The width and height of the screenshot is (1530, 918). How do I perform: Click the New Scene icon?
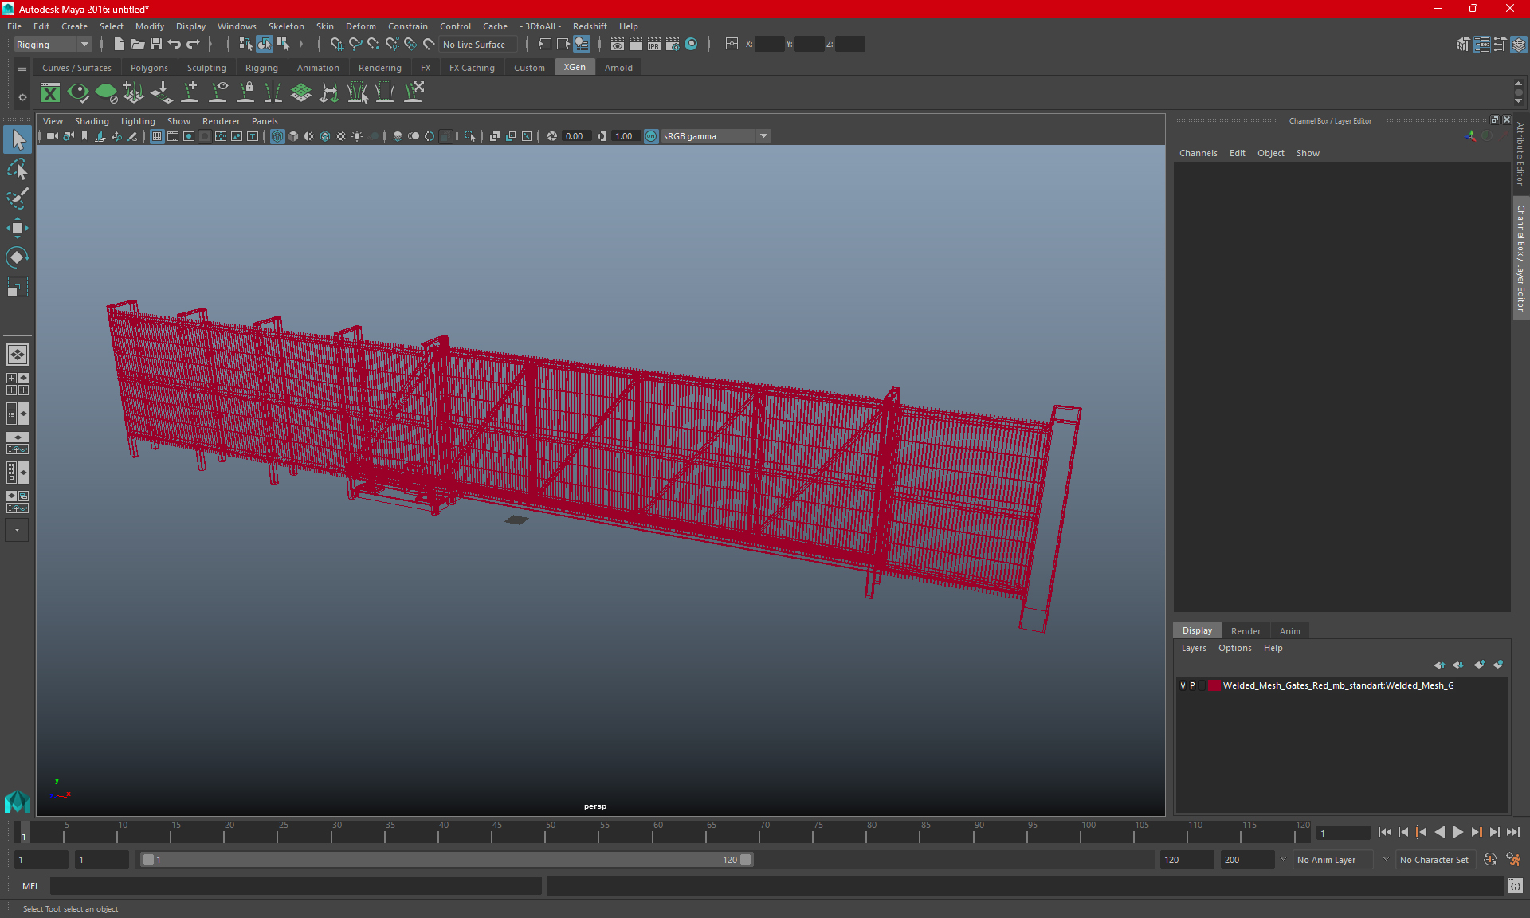click(119, 45)
